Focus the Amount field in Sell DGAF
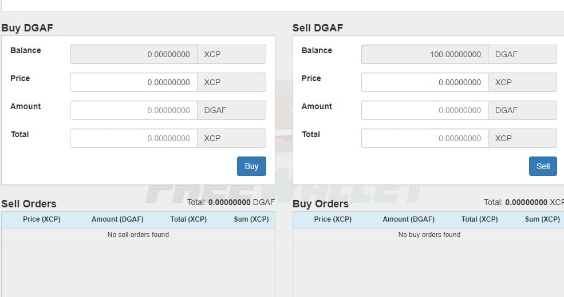 pos(425,110)
